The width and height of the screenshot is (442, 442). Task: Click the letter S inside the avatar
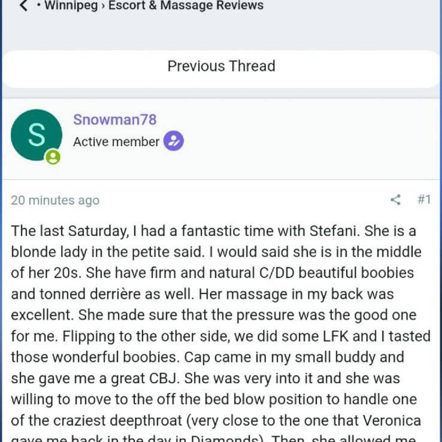[x=36, y=135]
